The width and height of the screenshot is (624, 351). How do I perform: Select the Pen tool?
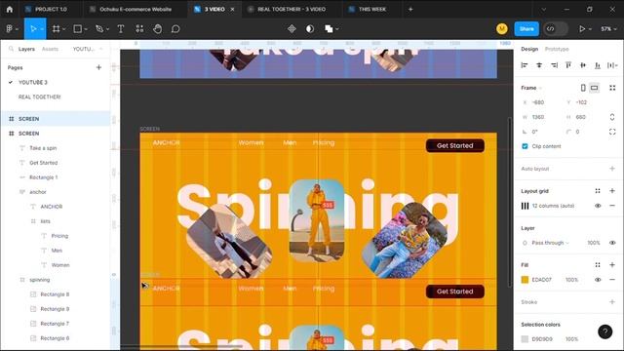coord(99,28)
